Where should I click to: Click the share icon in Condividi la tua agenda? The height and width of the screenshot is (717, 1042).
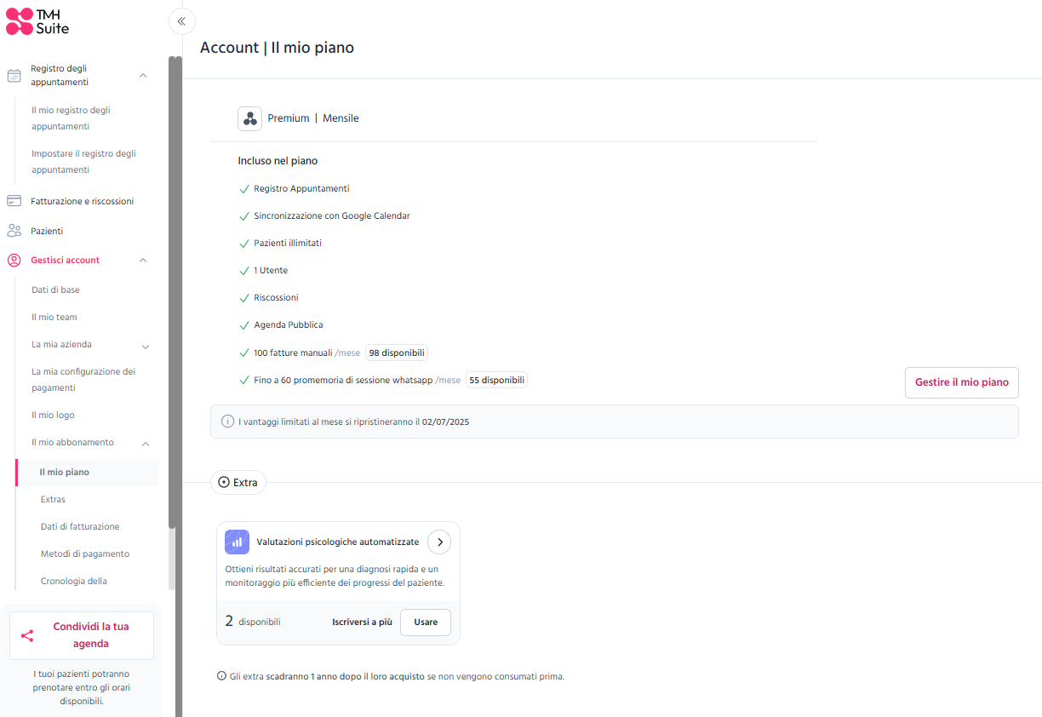tap(27, 635)
